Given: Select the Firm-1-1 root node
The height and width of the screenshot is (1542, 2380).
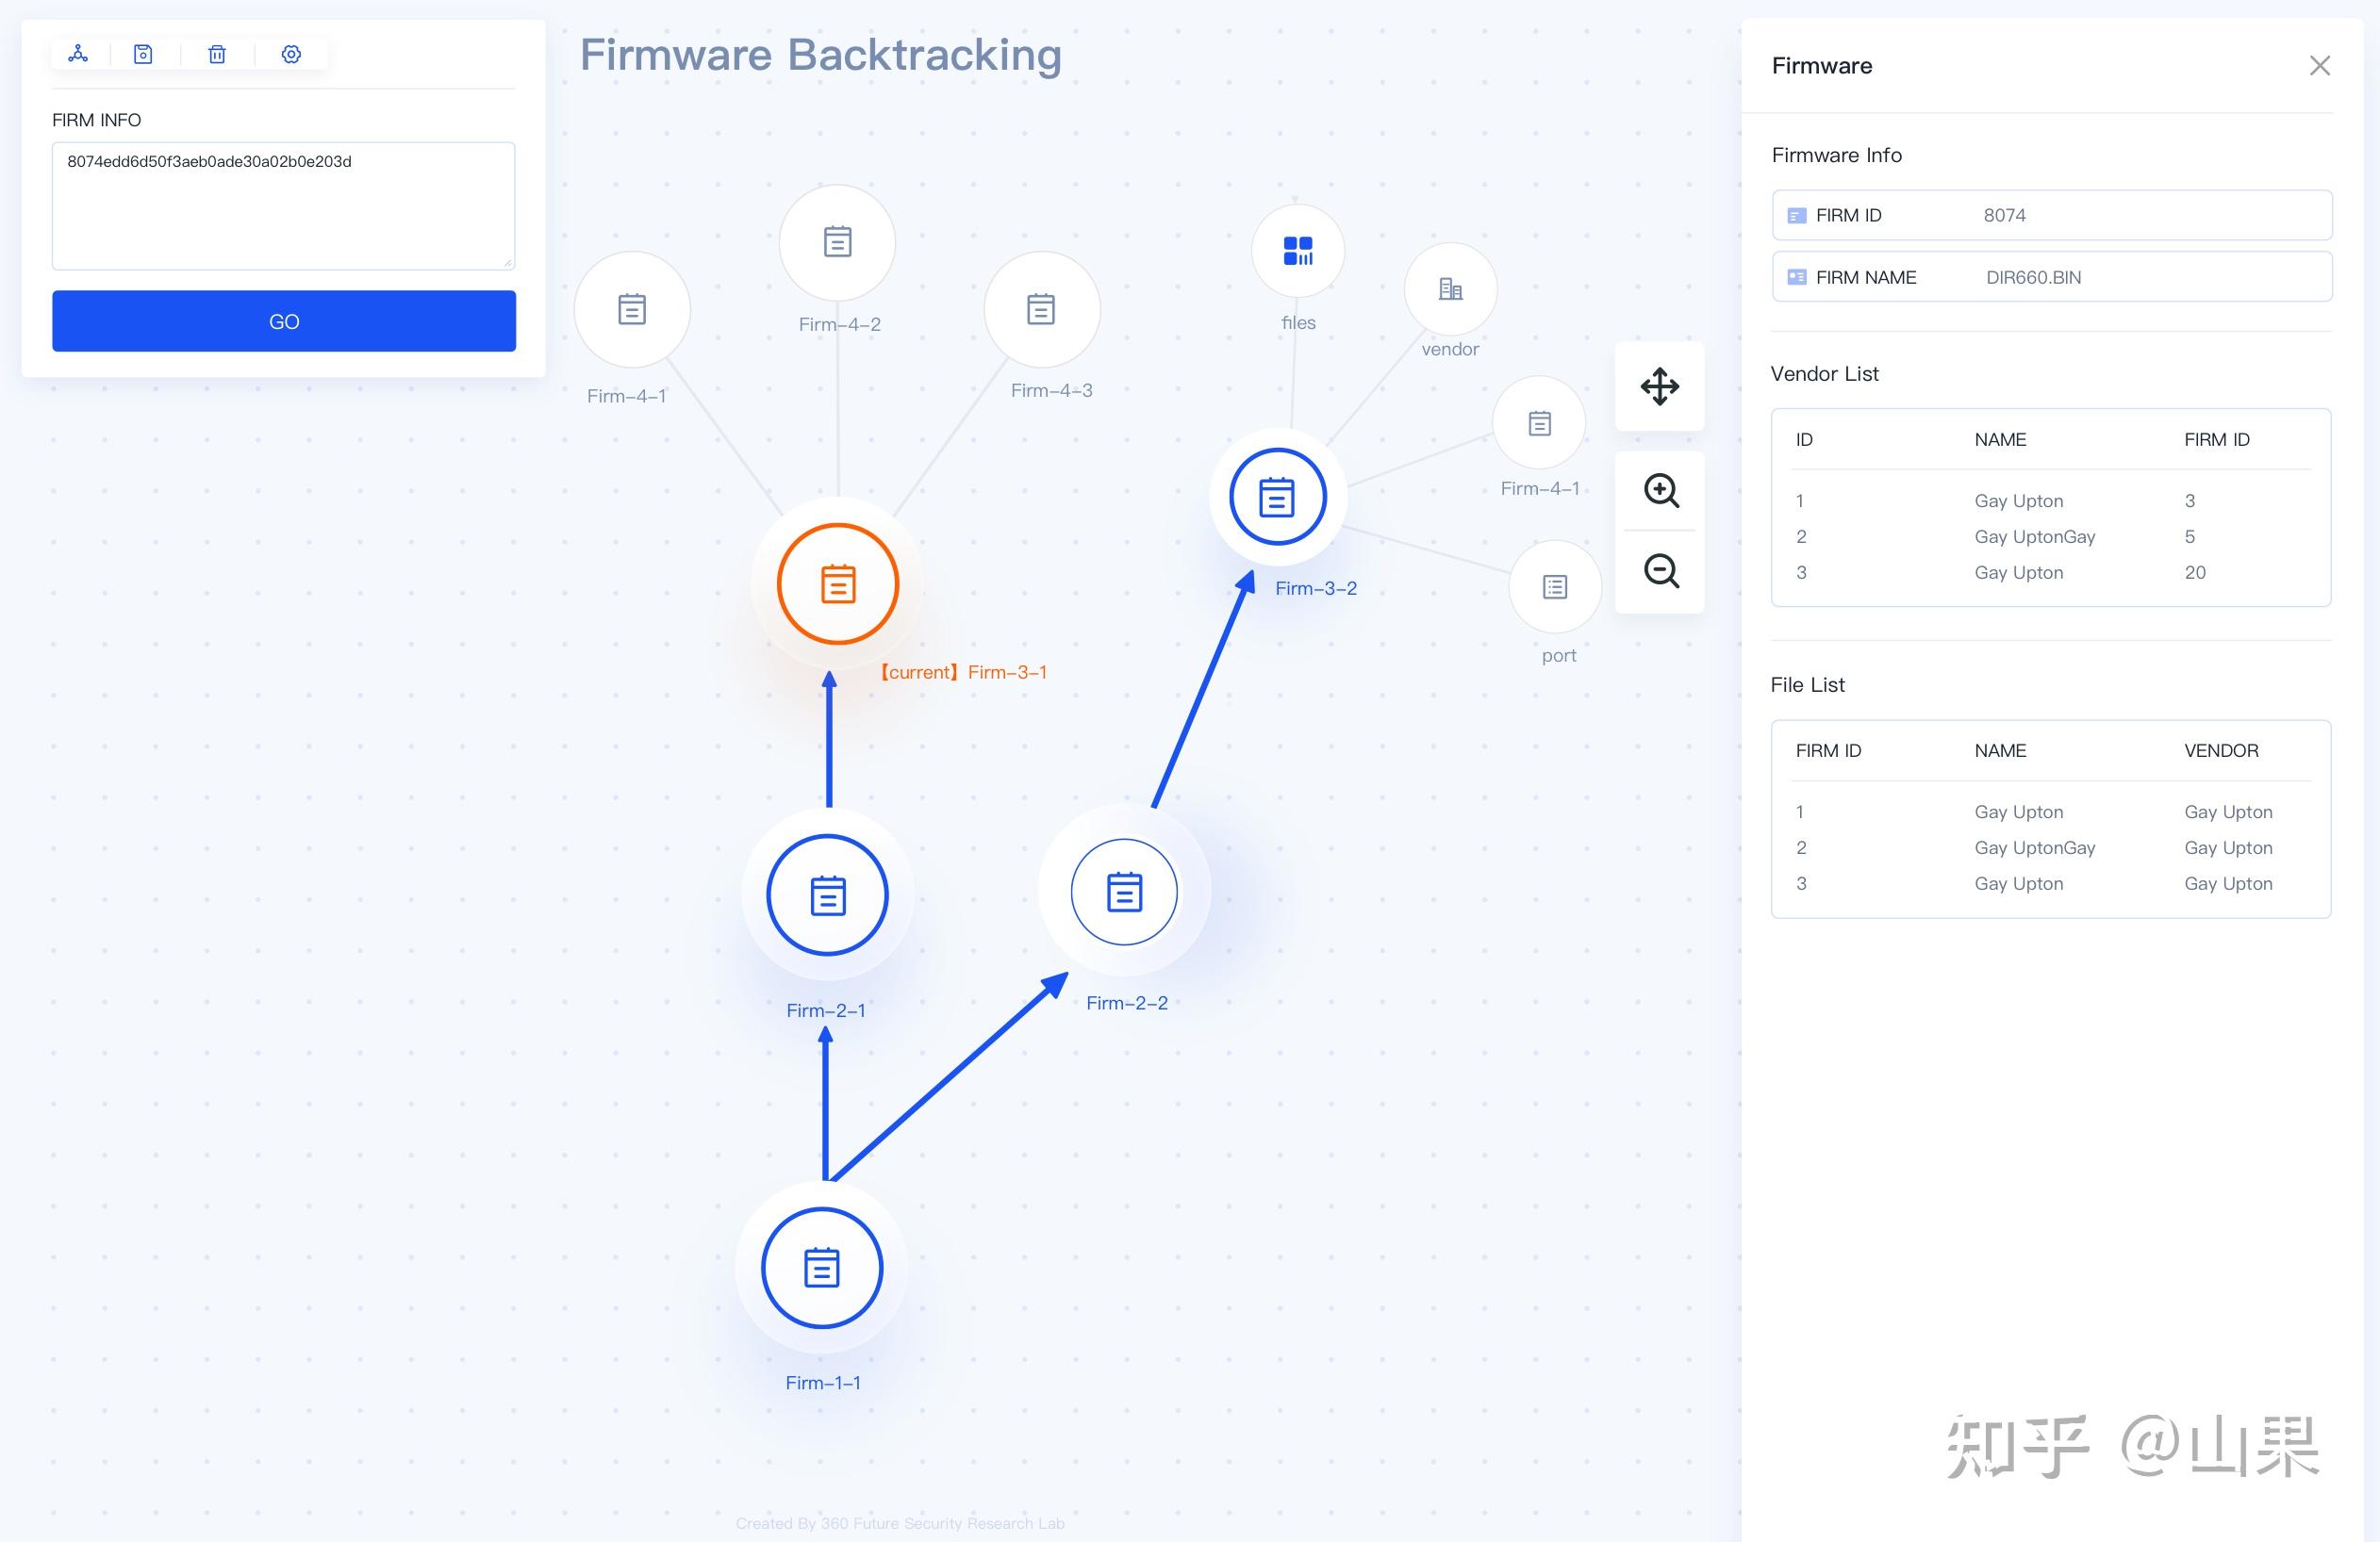Looking at the screenshot, I should pyautogui.click(x=822, y=1267).
